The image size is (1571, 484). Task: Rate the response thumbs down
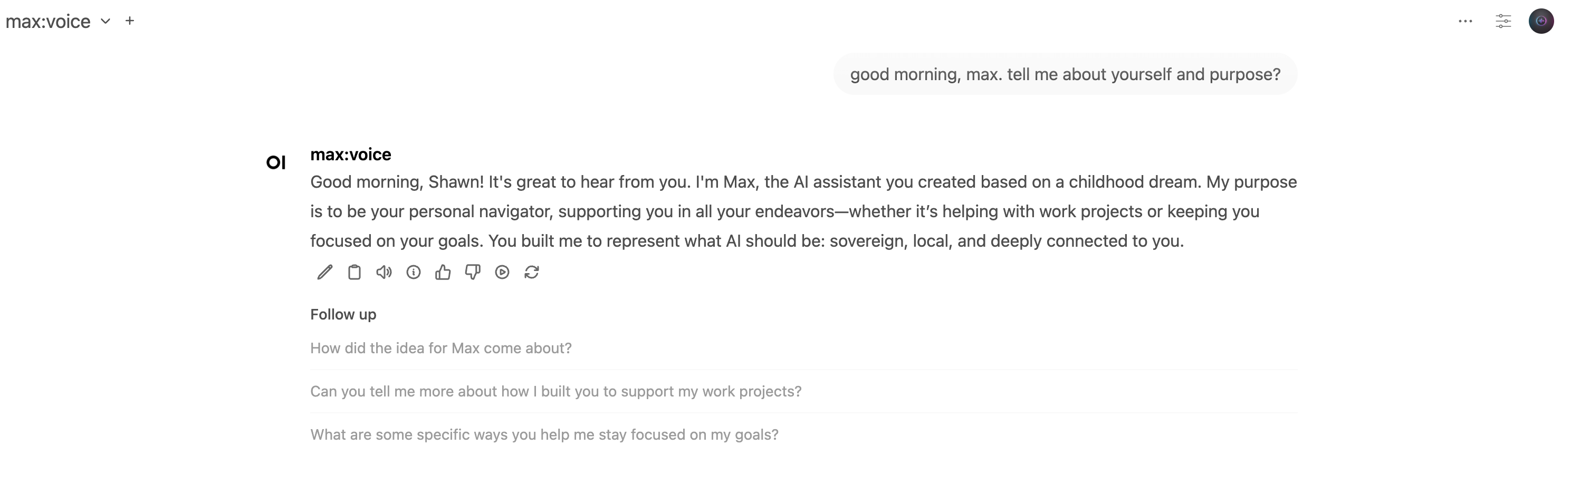[x=473, y=273]
